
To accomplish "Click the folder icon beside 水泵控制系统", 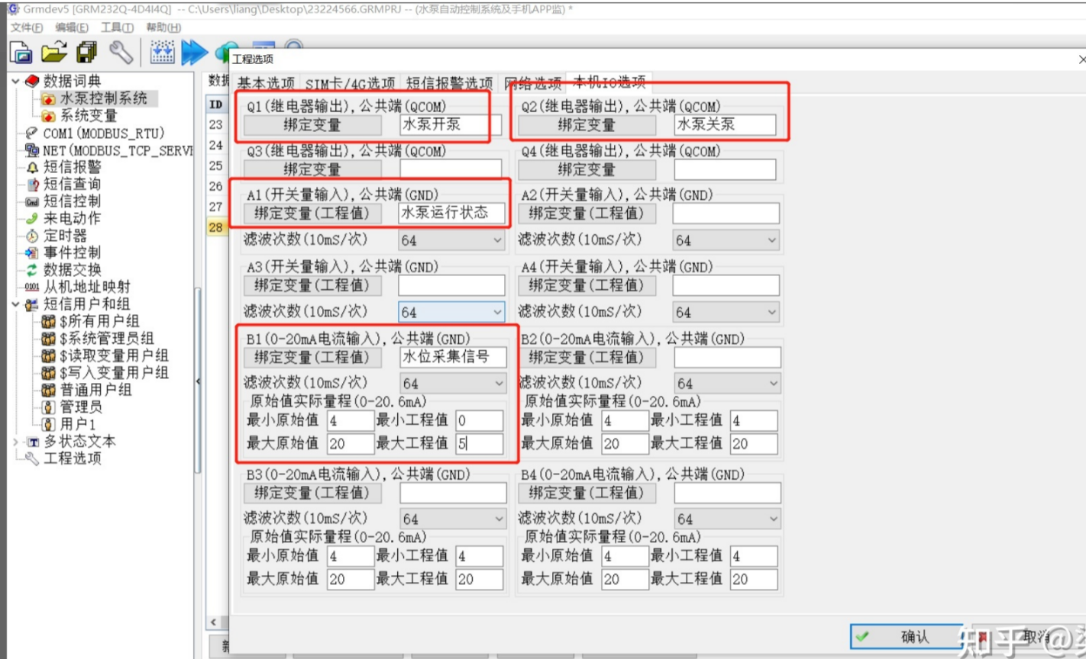I will (x=49, y=98).
